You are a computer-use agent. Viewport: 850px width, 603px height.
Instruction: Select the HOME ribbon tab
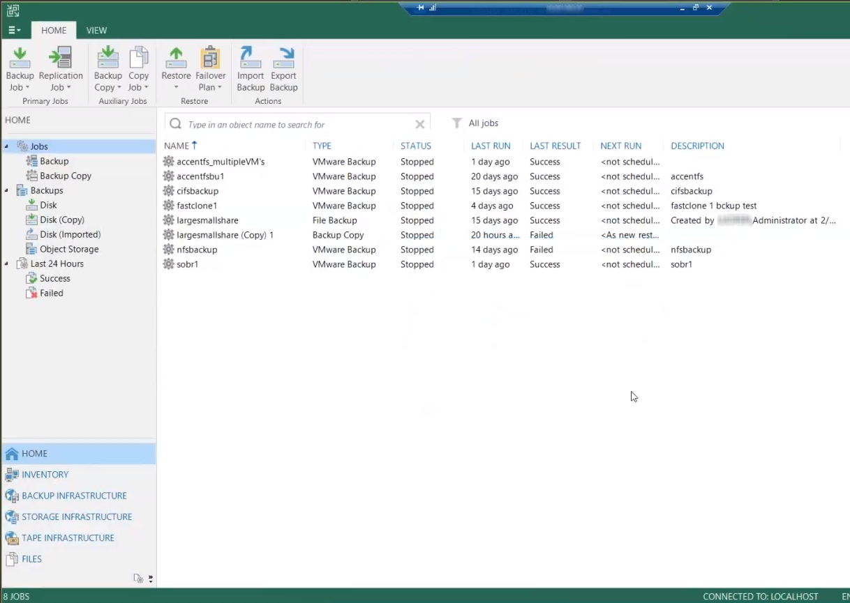54,31
